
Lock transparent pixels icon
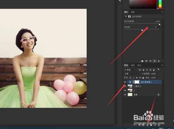(x=130, y=78)
